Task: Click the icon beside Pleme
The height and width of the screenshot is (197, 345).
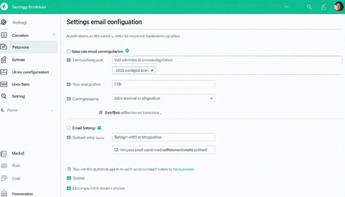Action: [3, 110]
